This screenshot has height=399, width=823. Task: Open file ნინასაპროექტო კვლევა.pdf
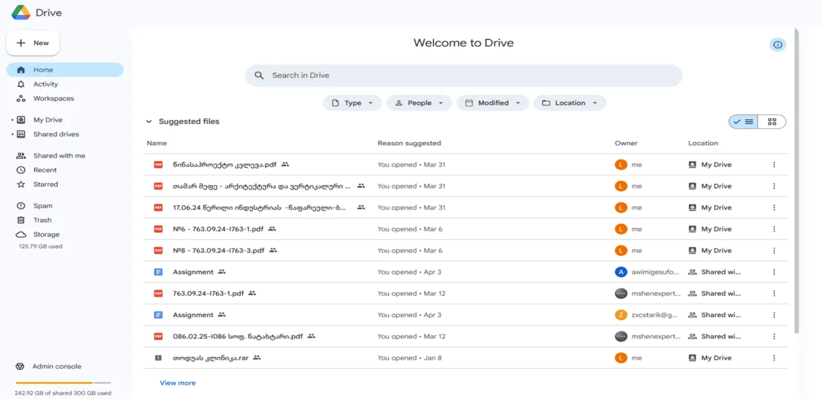coord(225,165)
